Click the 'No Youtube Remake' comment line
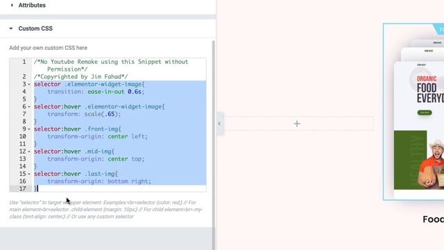The width and height of the screenshot is (444, 250). (111, 65)
